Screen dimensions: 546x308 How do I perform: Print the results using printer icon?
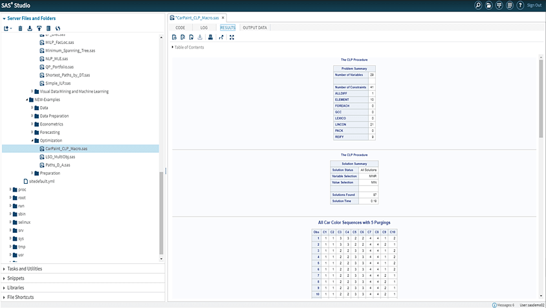(210, 38)
